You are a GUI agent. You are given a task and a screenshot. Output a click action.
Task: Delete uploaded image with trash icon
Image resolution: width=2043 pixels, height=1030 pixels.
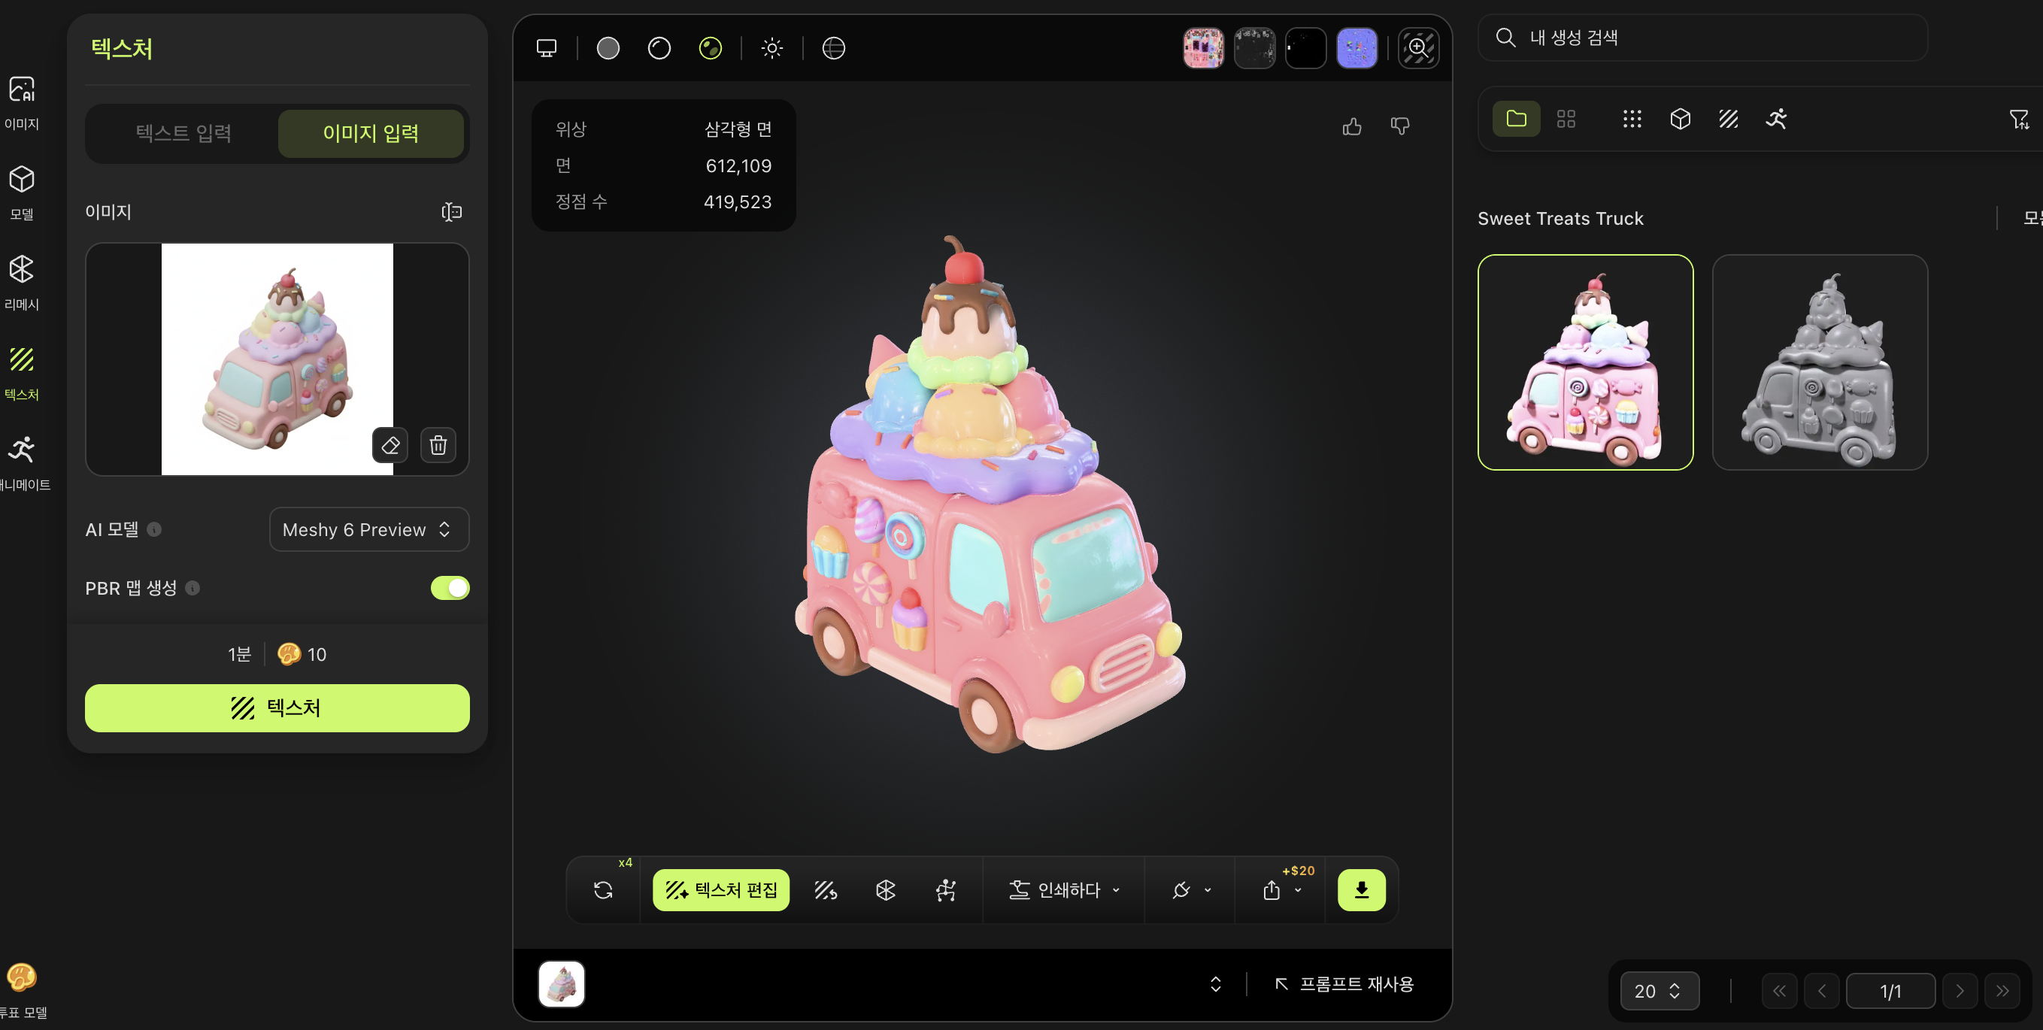point(438,445)
